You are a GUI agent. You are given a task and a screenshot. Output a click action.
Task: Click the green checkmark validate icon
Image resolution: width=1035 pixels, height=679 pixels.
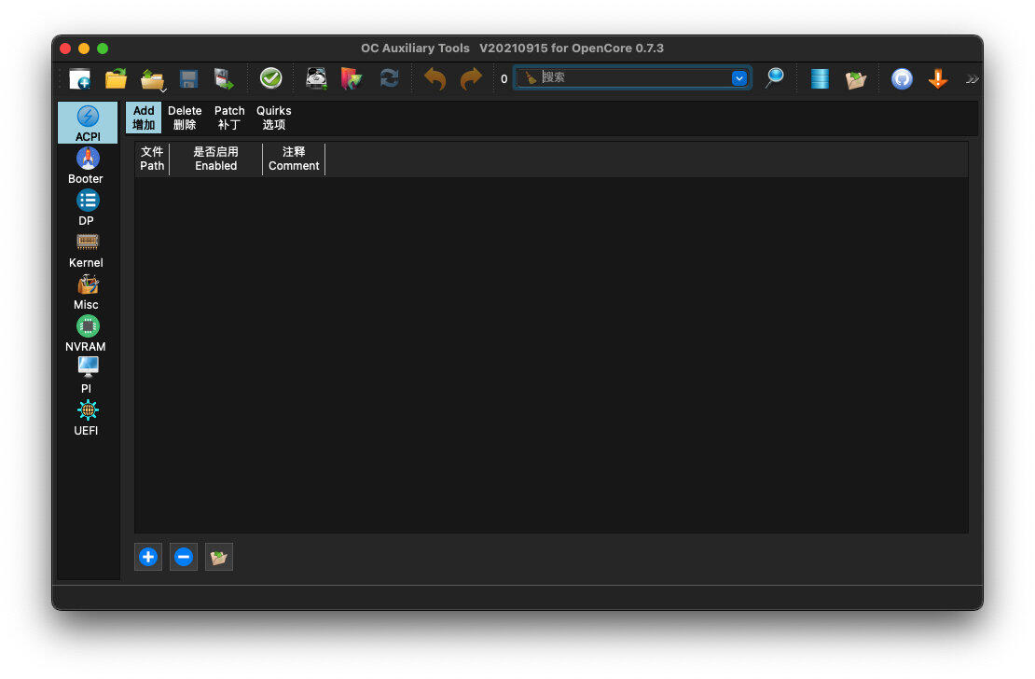[x=270, y=78]
